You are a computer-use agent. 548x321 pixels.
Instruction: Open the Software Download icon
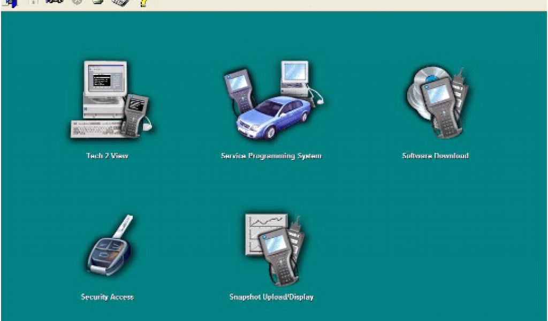(437, 101)
